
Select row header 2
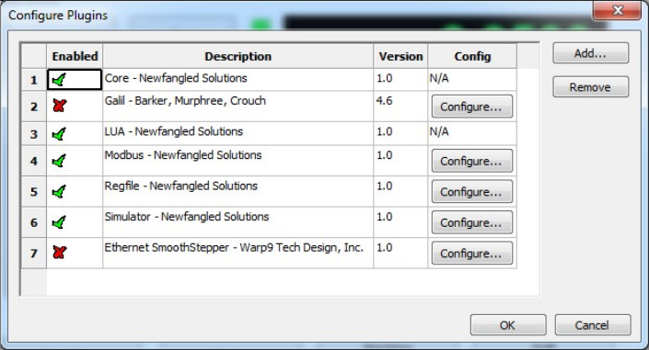click(34, 107)
